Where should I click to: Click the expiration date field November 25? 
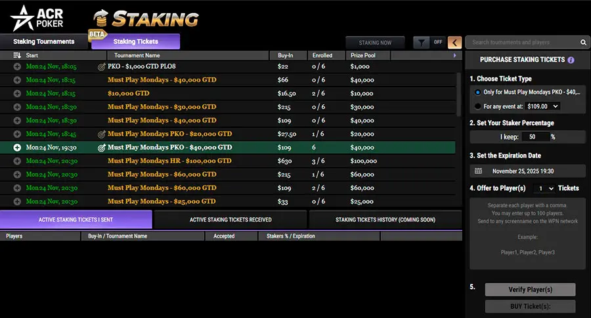click(x=527, y=171)
